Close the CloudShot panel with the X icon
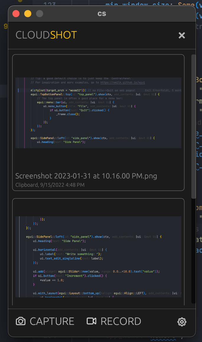 (x=182, y=35)
